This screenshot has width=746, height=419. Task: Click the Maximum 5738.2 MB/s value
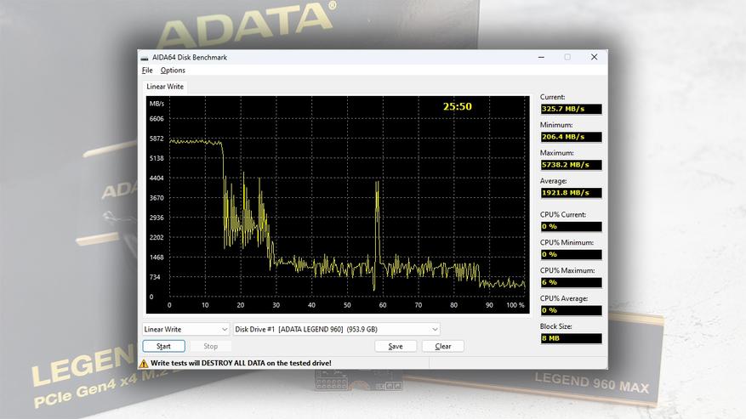(x=571, y=165)
